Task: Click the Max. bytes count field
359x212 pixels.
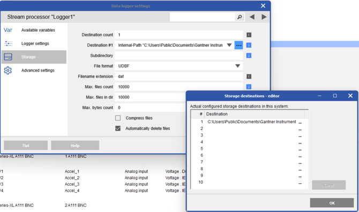Action: click(x=151, y=108)
